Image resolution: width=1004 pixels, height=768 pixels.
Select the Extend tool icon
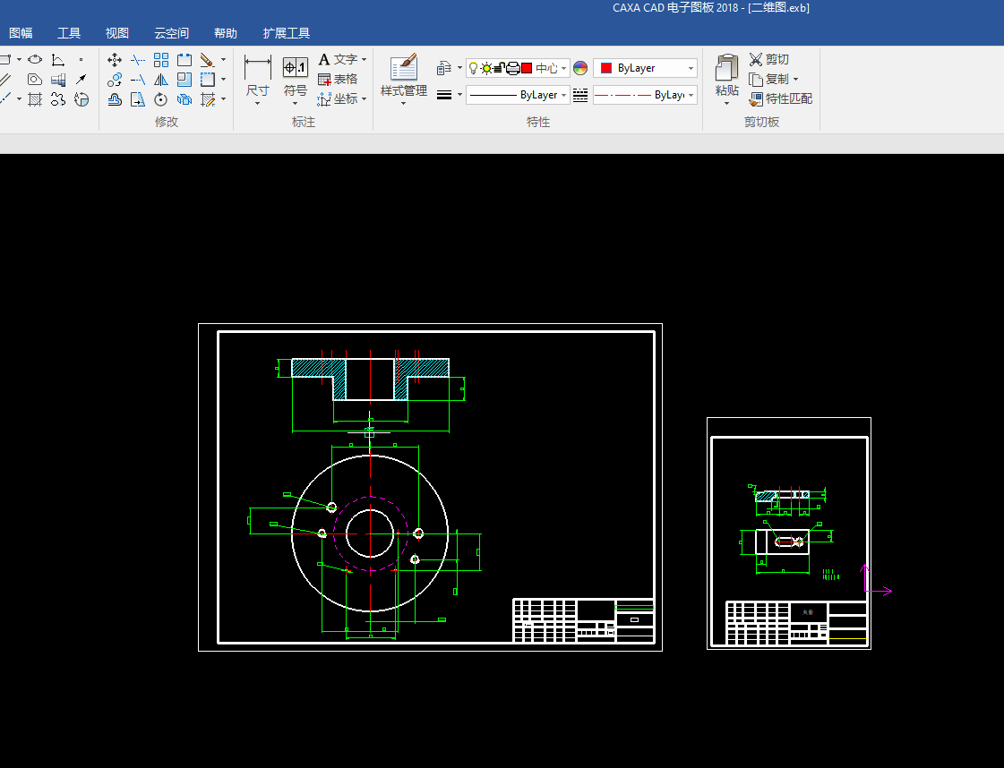pyautogui.click(x=138, y=80)
